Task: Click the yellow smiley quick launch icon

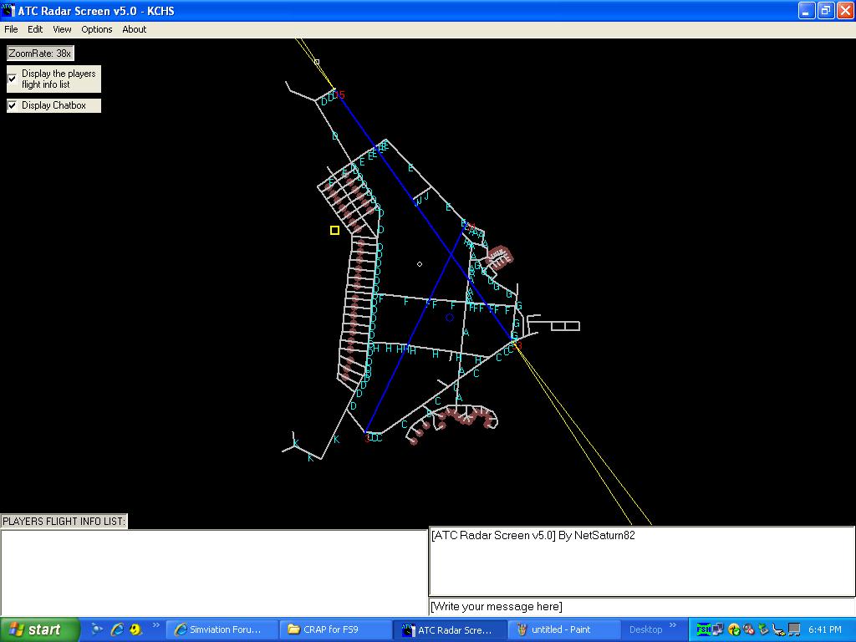Action: (x=135, y=629)
